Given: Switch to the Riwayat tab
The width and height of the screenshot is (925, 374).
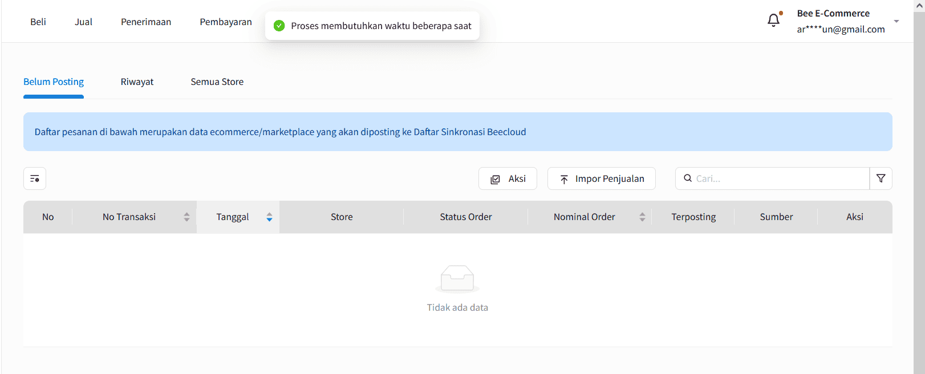Looking at the screenshot, I should click(137, 82).
